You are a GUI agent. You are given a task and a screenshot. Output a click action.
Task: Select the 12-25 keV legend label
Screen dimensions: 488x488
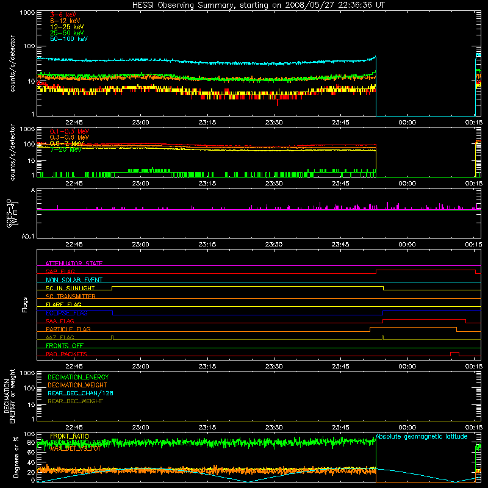[67, 27]
